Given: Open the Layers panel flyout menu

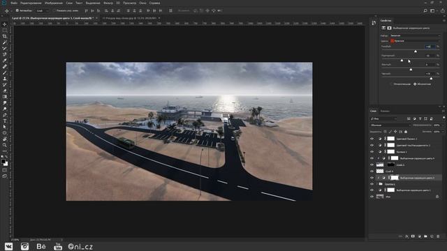Looking at the screenshot, I should (x=444, y=111).
